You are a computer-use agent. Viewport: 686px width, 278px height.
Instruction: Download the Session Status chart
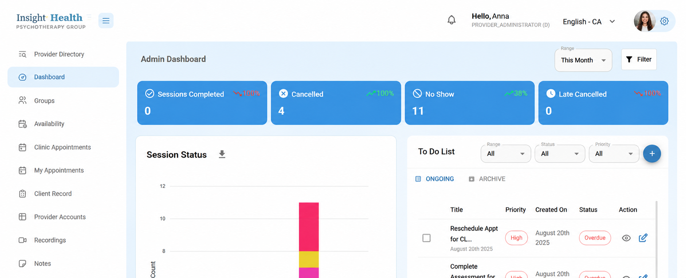[222, 154]
